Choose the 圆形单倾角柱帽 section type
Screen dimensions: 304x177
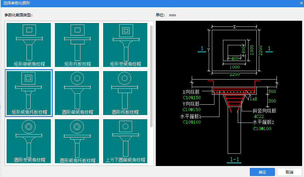[77, 93]
